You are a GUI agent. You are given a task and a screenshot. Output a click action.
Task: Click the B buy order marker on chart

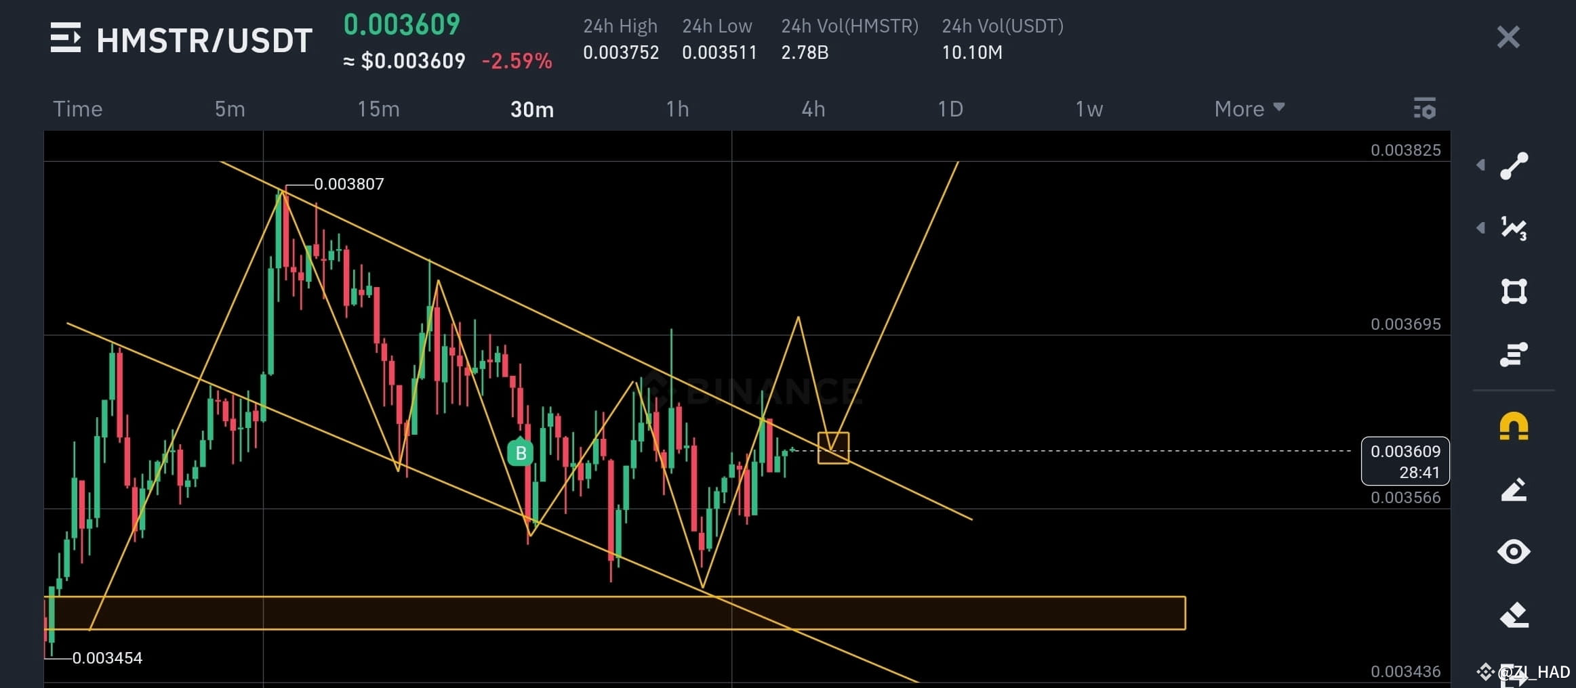tap(520, 454)
